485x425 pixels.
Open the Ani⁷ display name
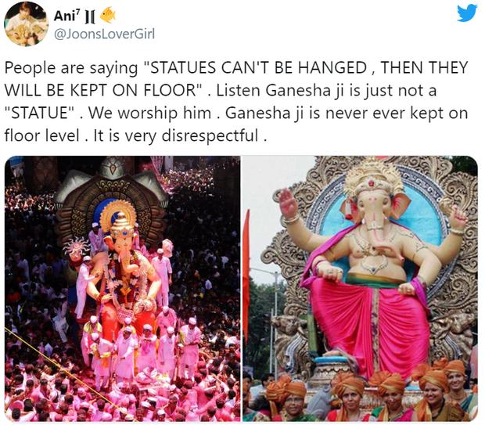[x=68, y=16]
